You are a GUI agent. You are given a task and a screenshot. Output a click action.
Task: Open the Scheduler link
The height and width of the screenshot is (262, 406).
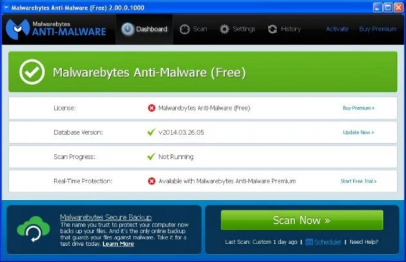tap(328, 242)
